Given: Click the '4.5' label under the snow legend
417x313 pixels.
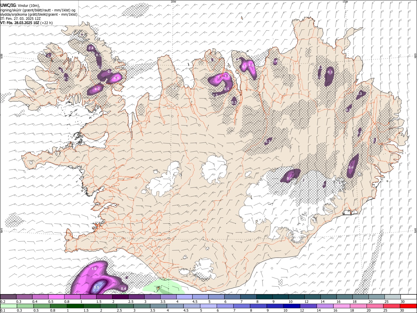Looking at the screenshot, I should pos(195,301).
